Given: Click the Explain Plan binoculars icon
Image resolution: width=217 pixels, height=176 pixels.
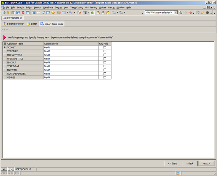Looking at the screenshot, I should click(x=85, y=13).
